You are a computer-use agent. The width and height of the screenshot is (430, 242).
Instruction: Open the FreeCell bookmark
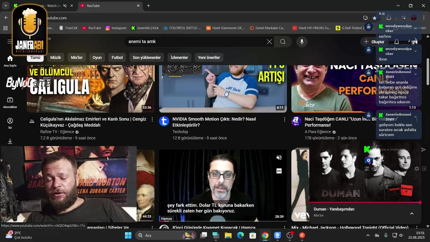click(68, 28)
